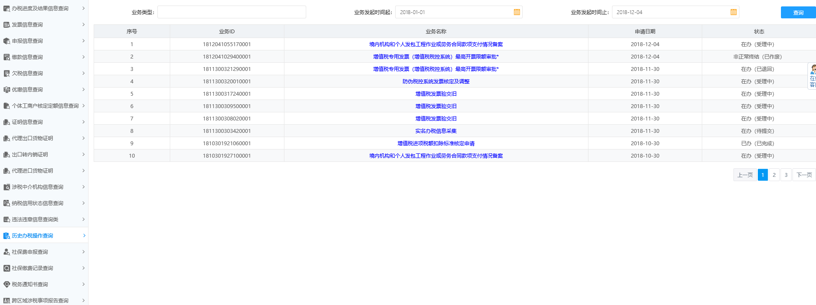
Task: Open the 社保费申报查询 menu item
Action: [44, 252]
